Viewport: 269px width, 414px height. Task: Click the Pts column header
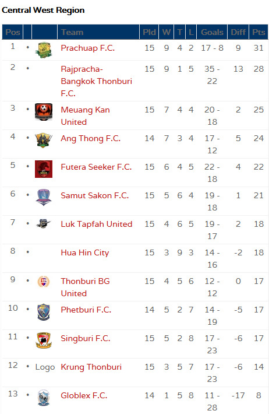[259, 32]
